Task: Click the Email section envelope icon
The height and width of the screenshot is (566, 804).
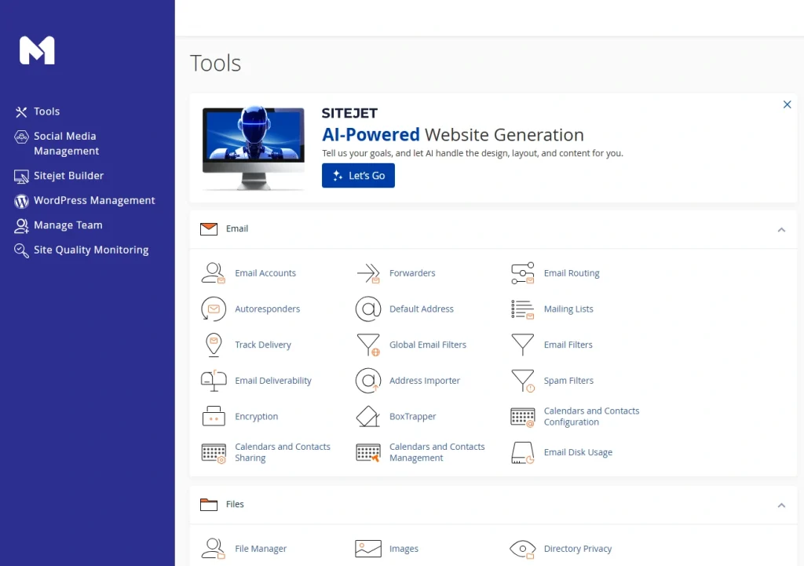Action: coord(209,228)
